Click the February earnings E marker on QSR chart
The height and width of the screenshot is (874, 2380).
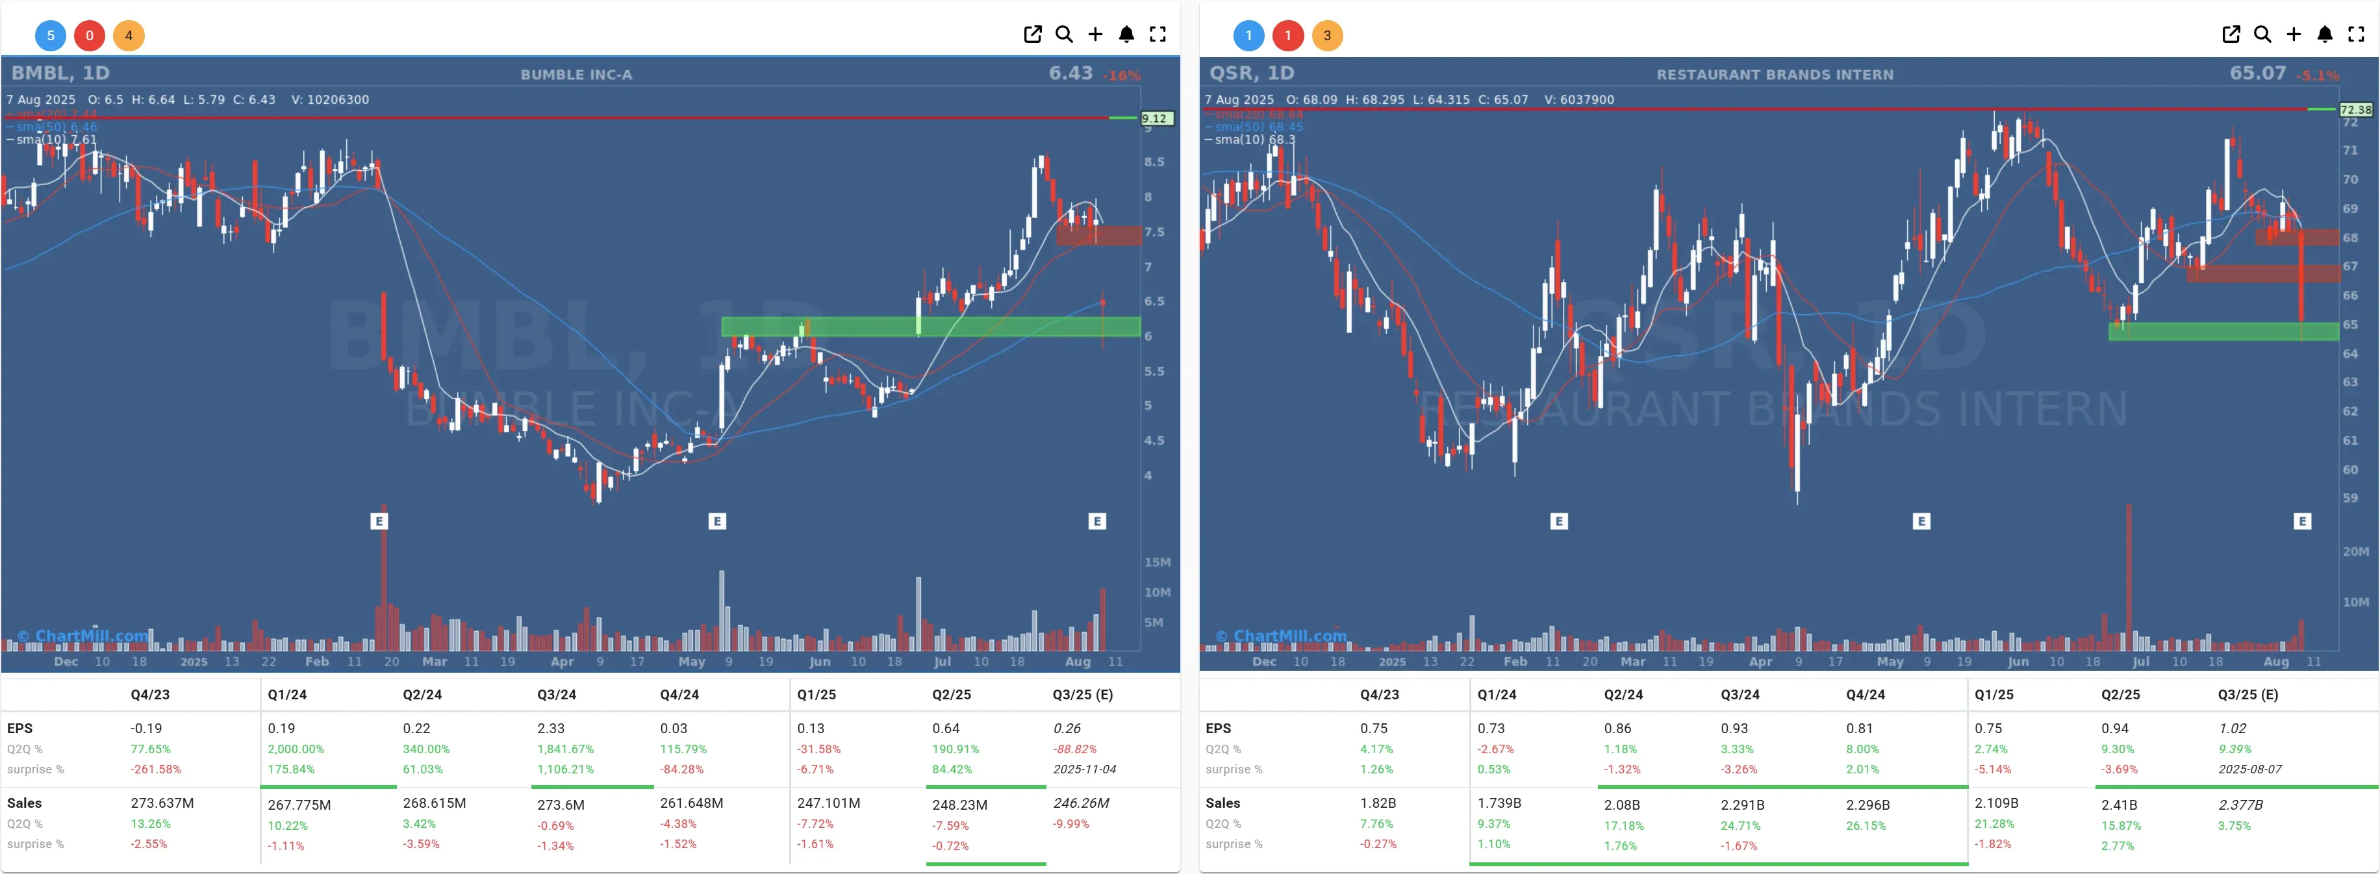click(1559, 521)
